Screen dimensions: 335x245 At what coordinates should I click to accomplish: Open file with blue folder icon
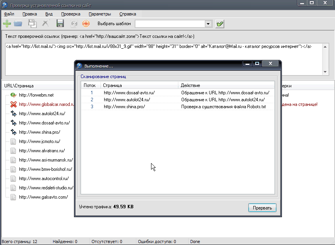coord(18,24)
